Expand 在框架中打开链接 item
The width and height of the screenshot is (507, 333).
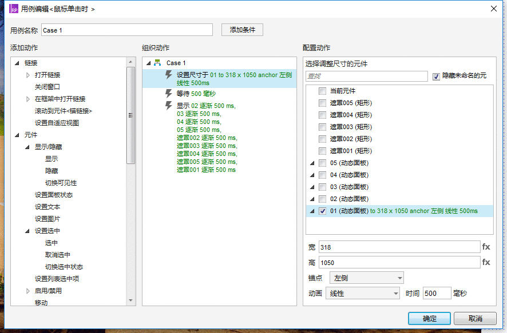[x=28, y=99]
